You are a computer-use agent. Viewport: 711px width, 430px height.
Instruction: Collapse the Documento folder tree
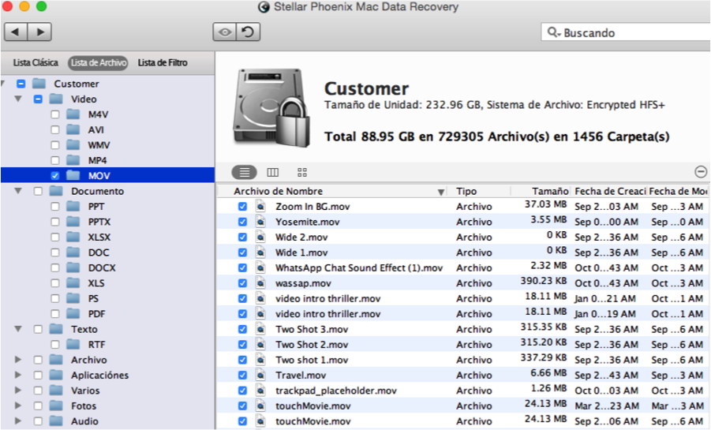[18, 191]
